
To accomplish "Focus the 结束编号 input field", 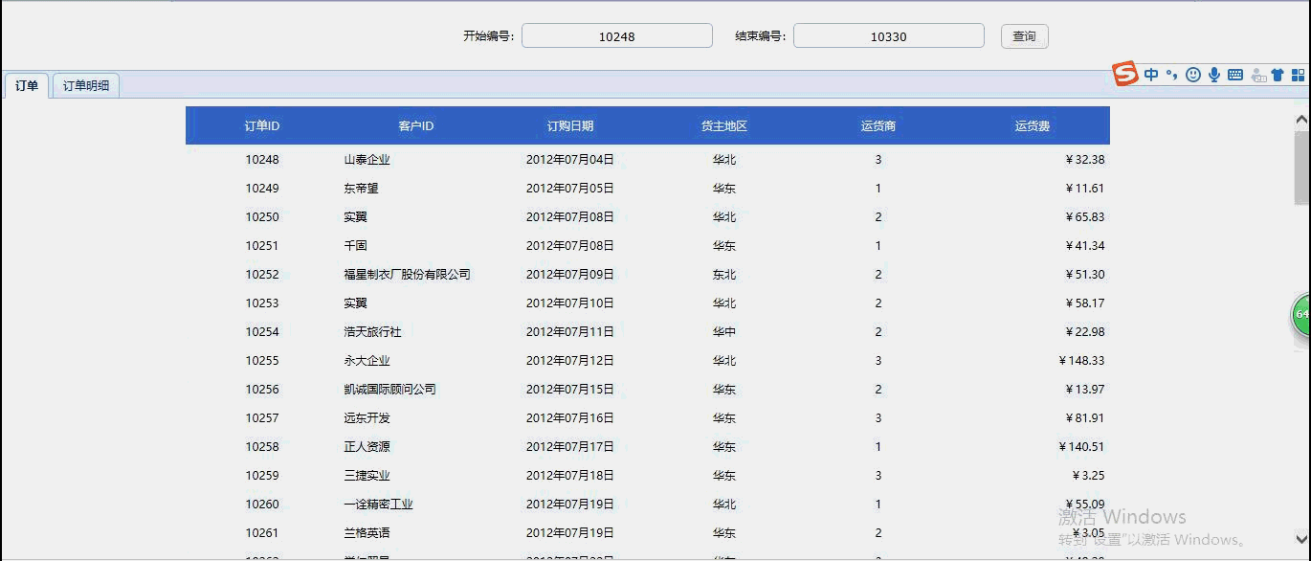I will point(889,36).
